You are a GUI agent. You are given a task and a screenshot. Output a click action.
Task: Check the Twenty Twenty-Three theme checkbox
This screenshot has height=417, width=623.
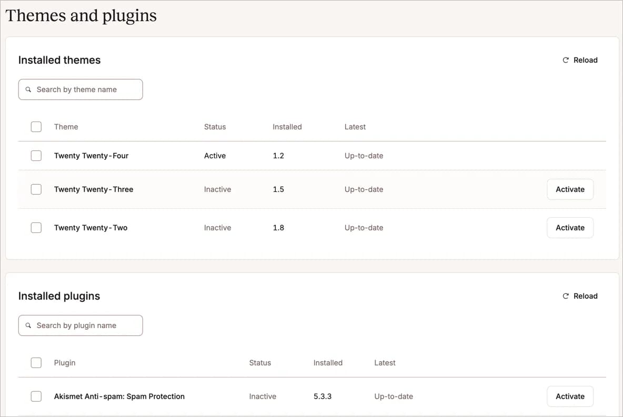pyautogui.click(x=36, y=189)
